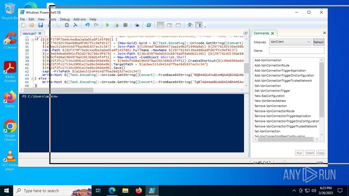Viewport: 349px width, 196px height.
Task: Show Script Pane Right layout icon
Action: tap(169, 25)
